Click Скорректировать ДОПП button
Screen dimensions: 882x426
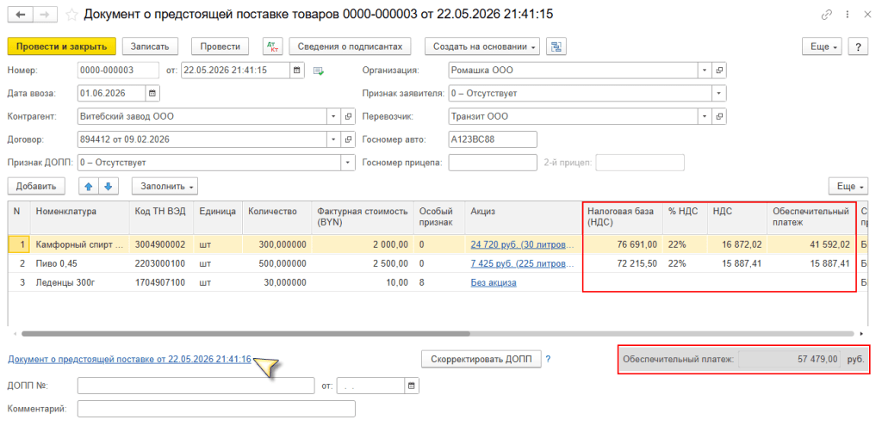click(x=481, y=359)
